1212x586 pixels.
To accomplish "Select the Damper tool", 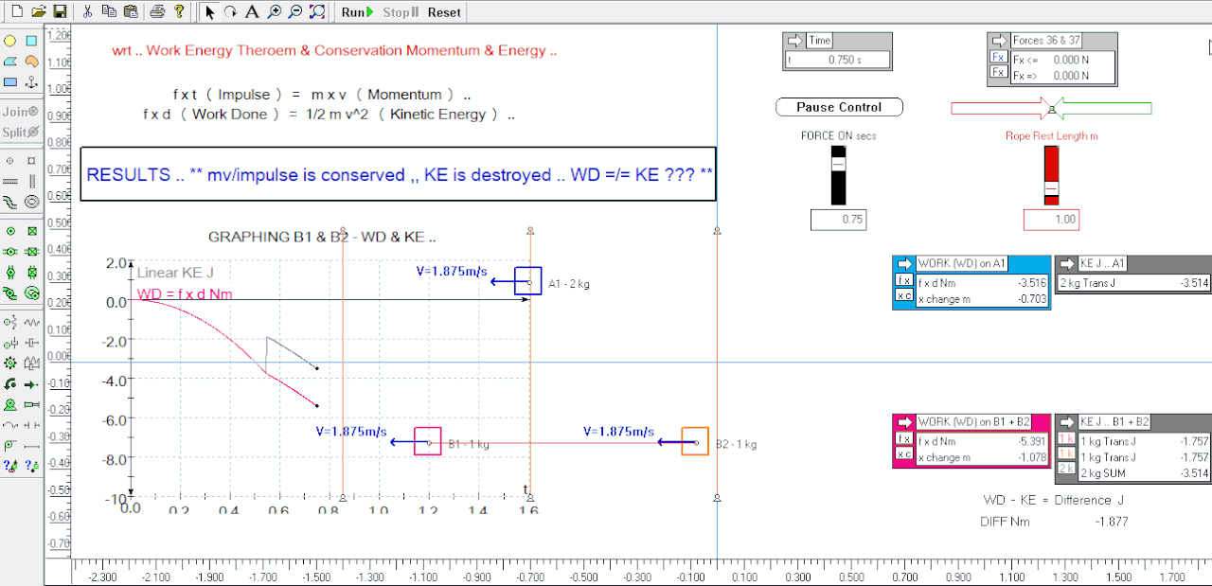I will (31, 342).
